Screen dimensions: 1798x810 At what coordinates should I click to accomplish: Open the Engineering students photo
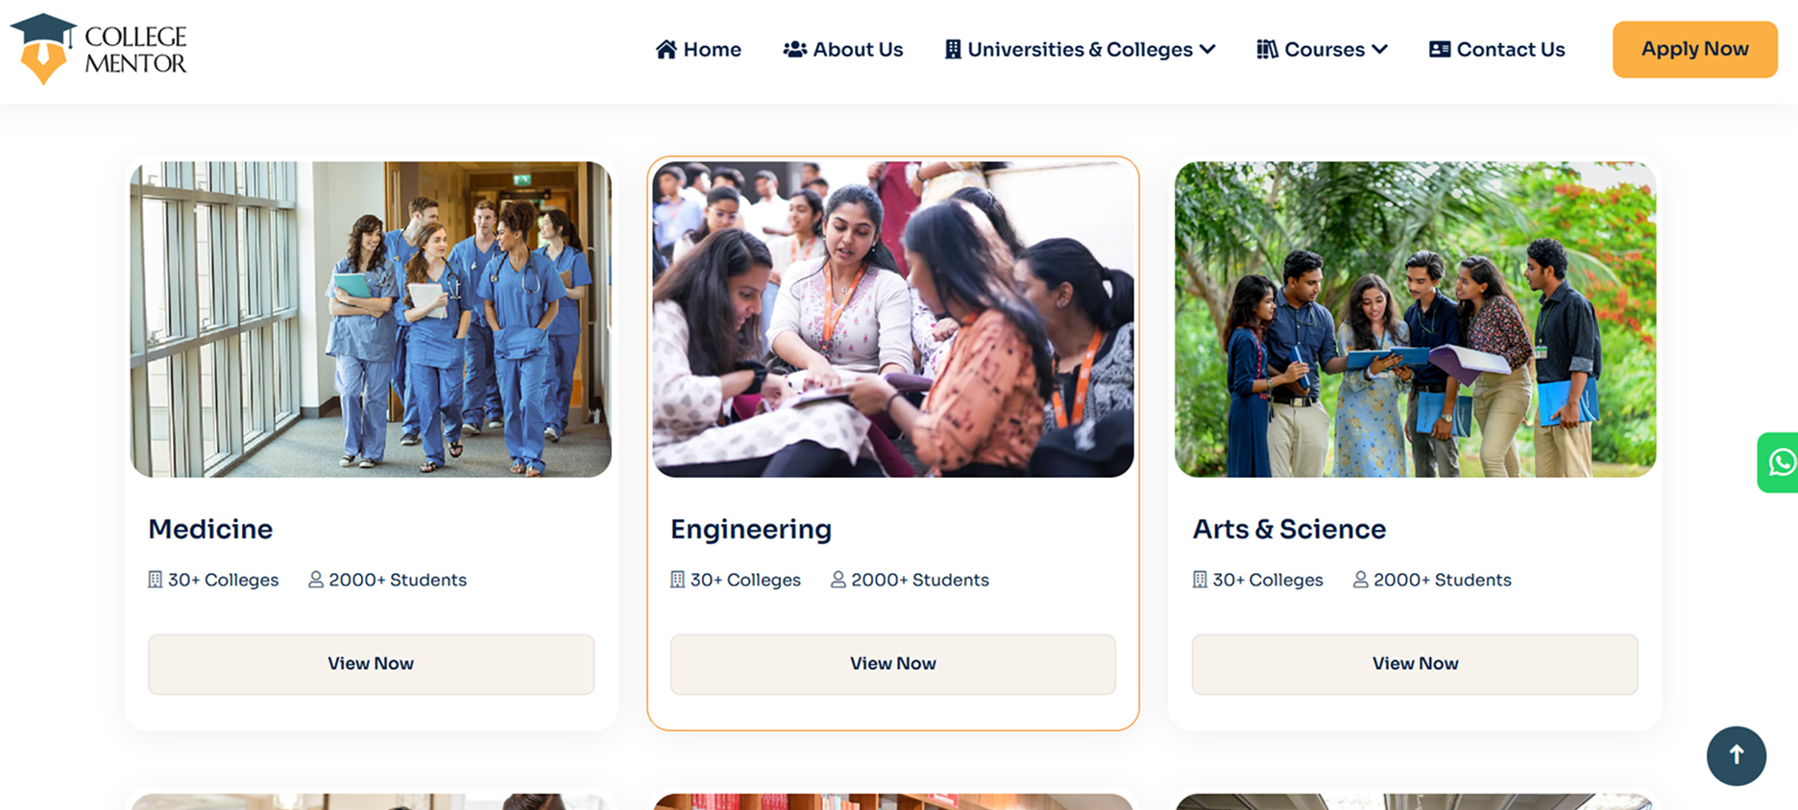coord(892,319)
